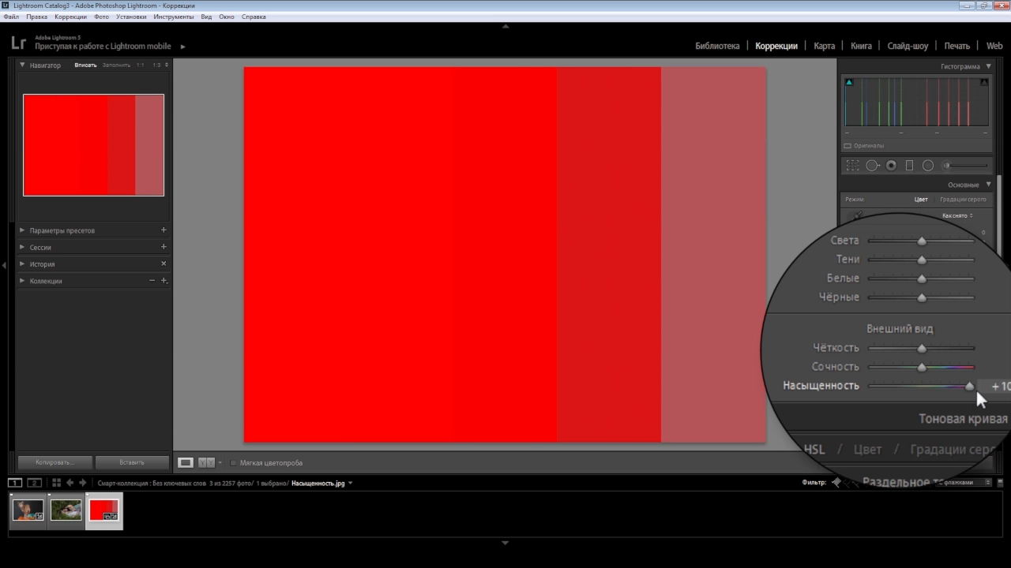The image size is (1011, 568).
Task: Go back to previous source arrow
Action: click(70, 483)
